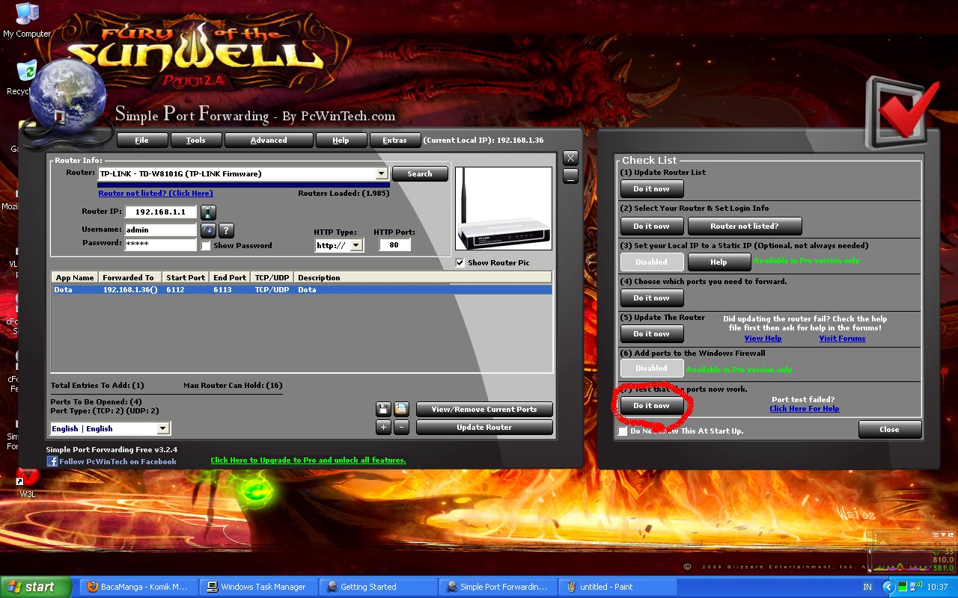958x598 pixels.
Task: Click the Start Port column header
Action: tap(186, 277)
